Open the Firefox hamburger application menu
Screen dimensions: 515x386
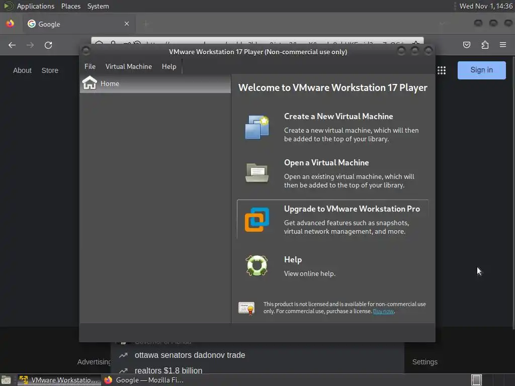(503, 45)
